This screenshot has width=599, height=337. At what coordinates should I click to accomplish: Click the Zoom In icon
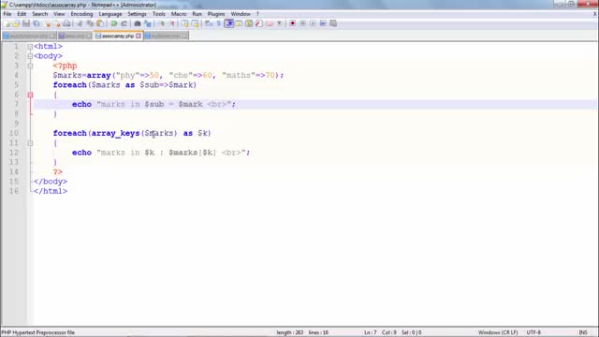(162, 23)
